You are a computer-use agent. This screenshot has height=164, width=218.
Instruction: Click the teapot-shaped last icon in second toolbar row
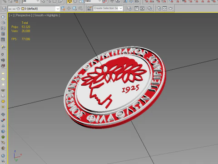coord(171,8)
